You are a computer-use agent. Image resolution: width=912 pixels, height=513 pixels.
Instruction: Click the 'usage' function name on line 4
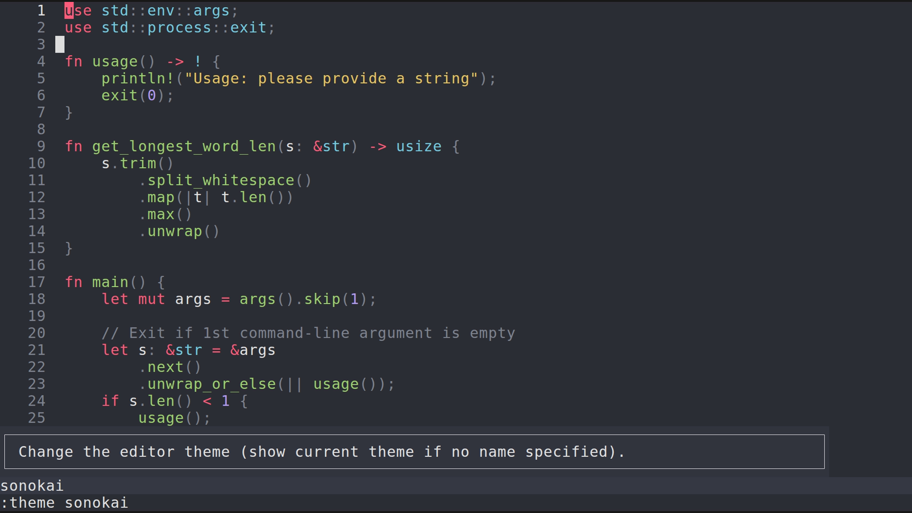[114, 62]
